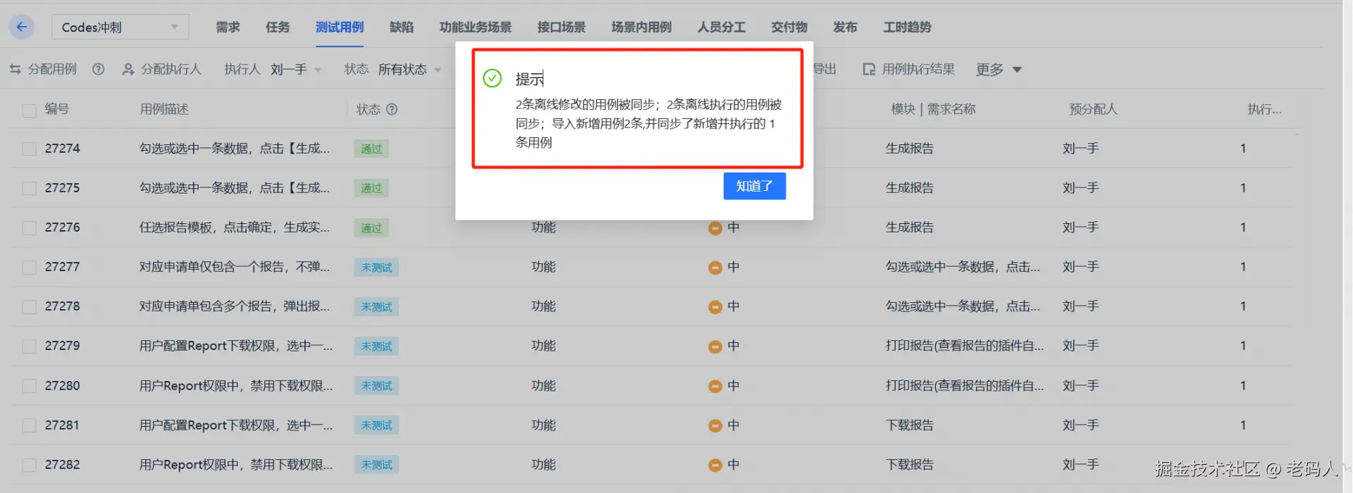Screen dimensions: 1353x493
Task: Click 刘一手 assignee in row 27280
Action: [x=1081, y=386]
